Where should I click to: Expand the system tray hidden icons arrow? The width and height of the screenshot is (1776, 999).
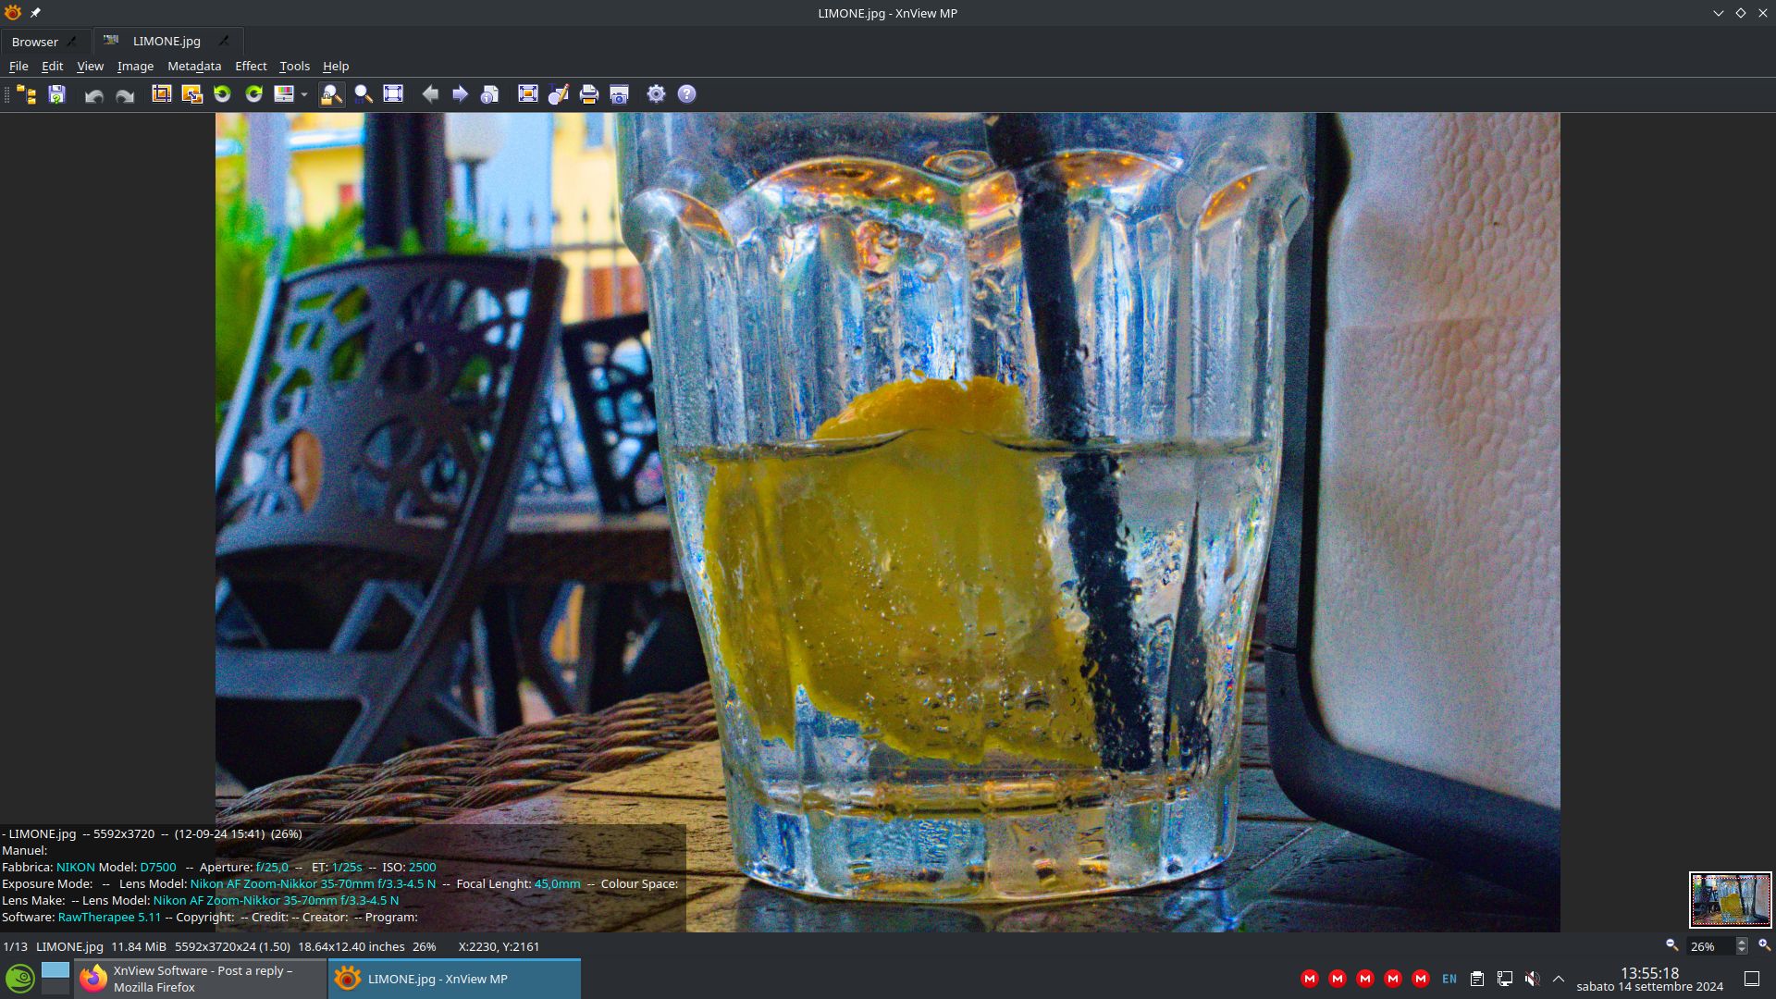tap(1559, 979)
